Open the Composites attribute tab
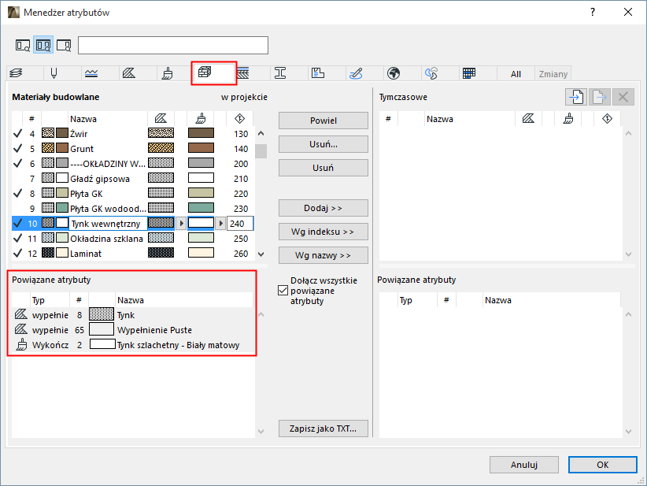Image resolution: width=647 pixels, height=486 pixels. pyautogui.click(x=243, y=73)
